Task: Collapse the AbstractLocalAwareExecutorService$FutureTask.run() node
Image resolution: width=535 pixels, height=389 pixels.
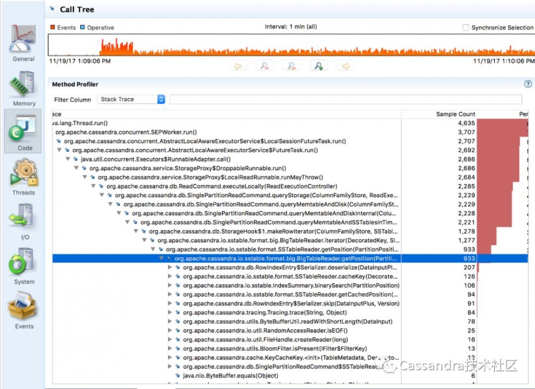Action: tap(59, 150)
